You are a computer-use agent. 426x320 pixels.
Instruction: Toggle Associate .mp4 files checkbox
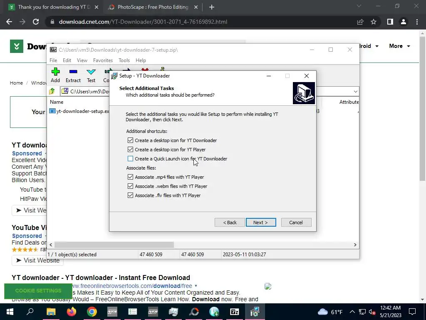(130, 177)
